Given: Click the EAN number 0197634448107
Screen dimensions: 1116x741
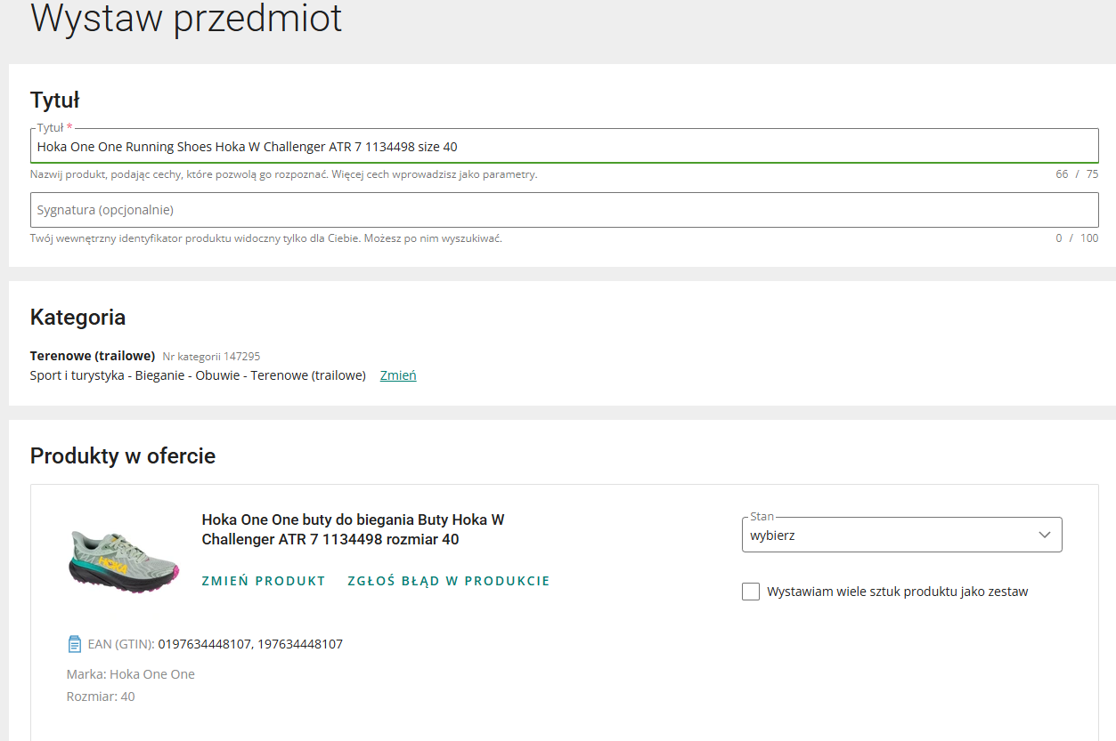Looking at the screenshot, I should [x=204, y=644].
